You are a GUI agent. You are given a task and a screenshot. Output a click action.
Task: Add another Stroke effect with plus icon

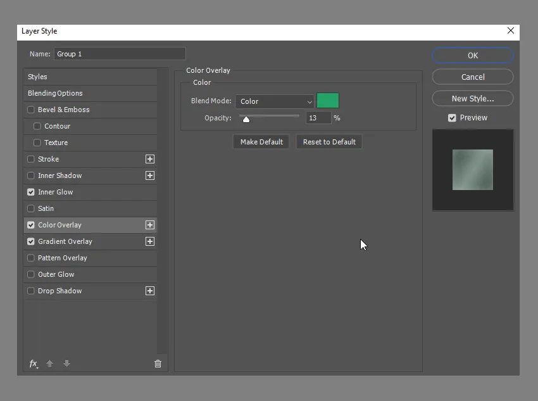pyautogui.click(x=150, y=159)
